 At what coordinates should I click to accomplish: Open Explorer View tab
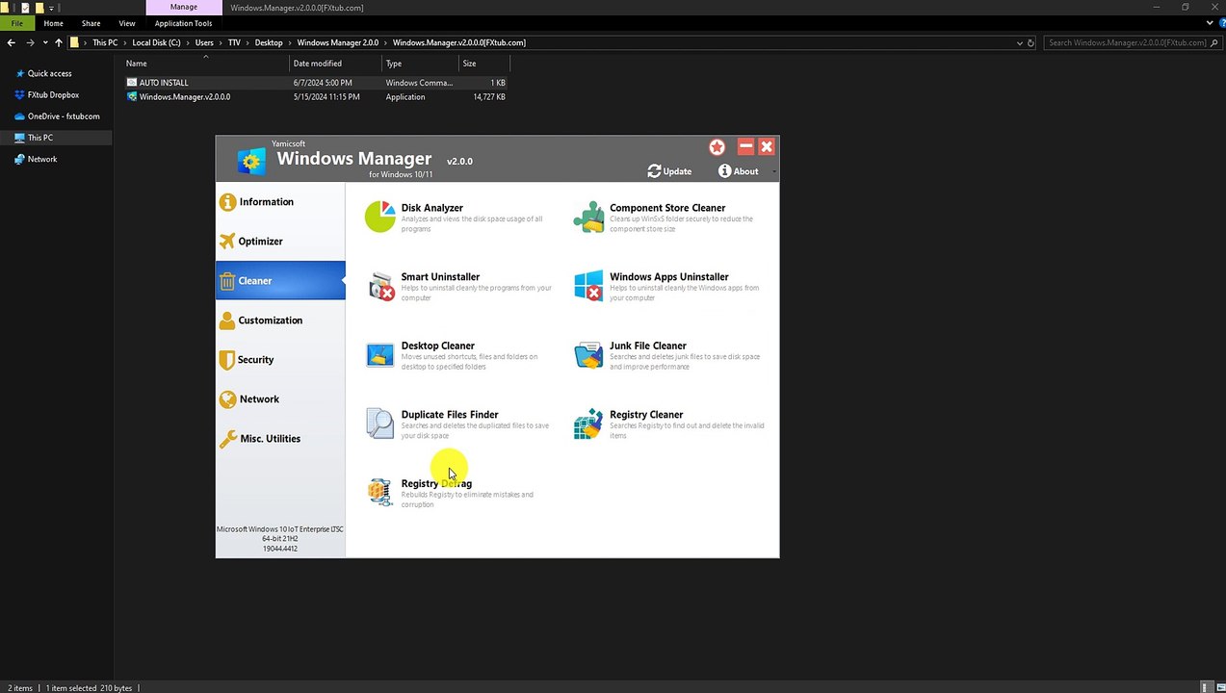click(127, 23)
